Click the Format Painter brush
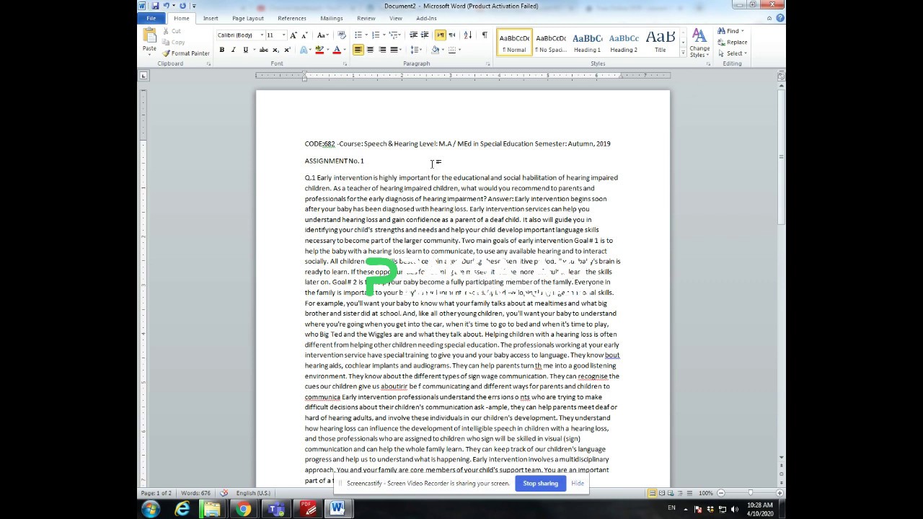This screenshot has height=519, width=923. [x=186, y=53]
